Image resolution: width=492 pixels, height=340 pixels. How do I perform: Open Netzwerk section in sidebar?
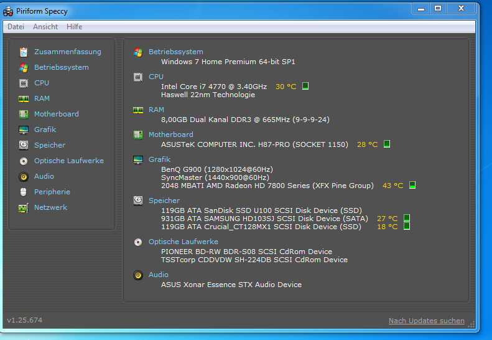point(50,207)
